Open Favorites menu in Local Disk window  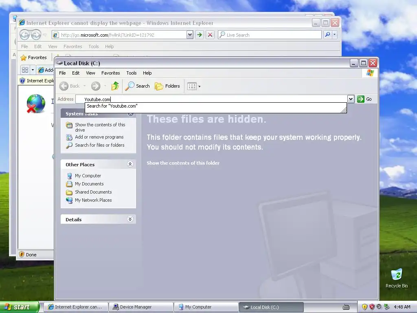point(111,73)
